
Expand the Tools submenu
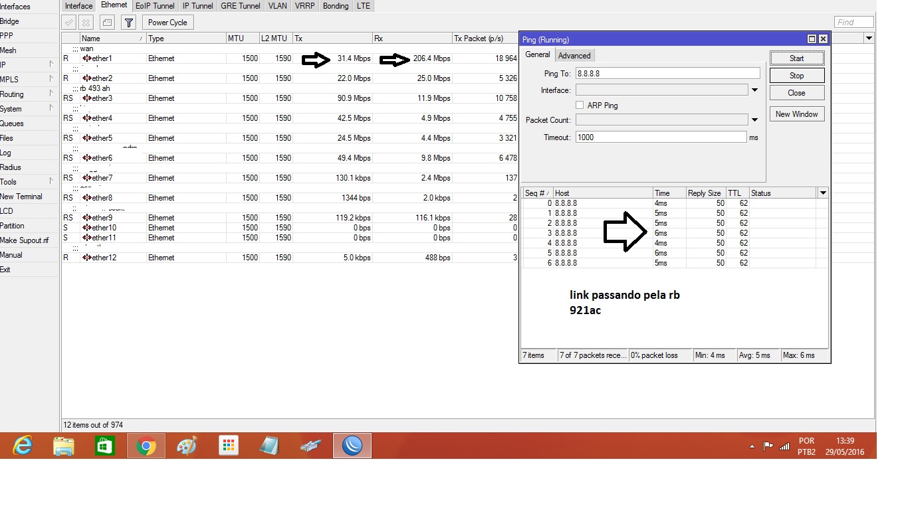click(x=51, y=181)
